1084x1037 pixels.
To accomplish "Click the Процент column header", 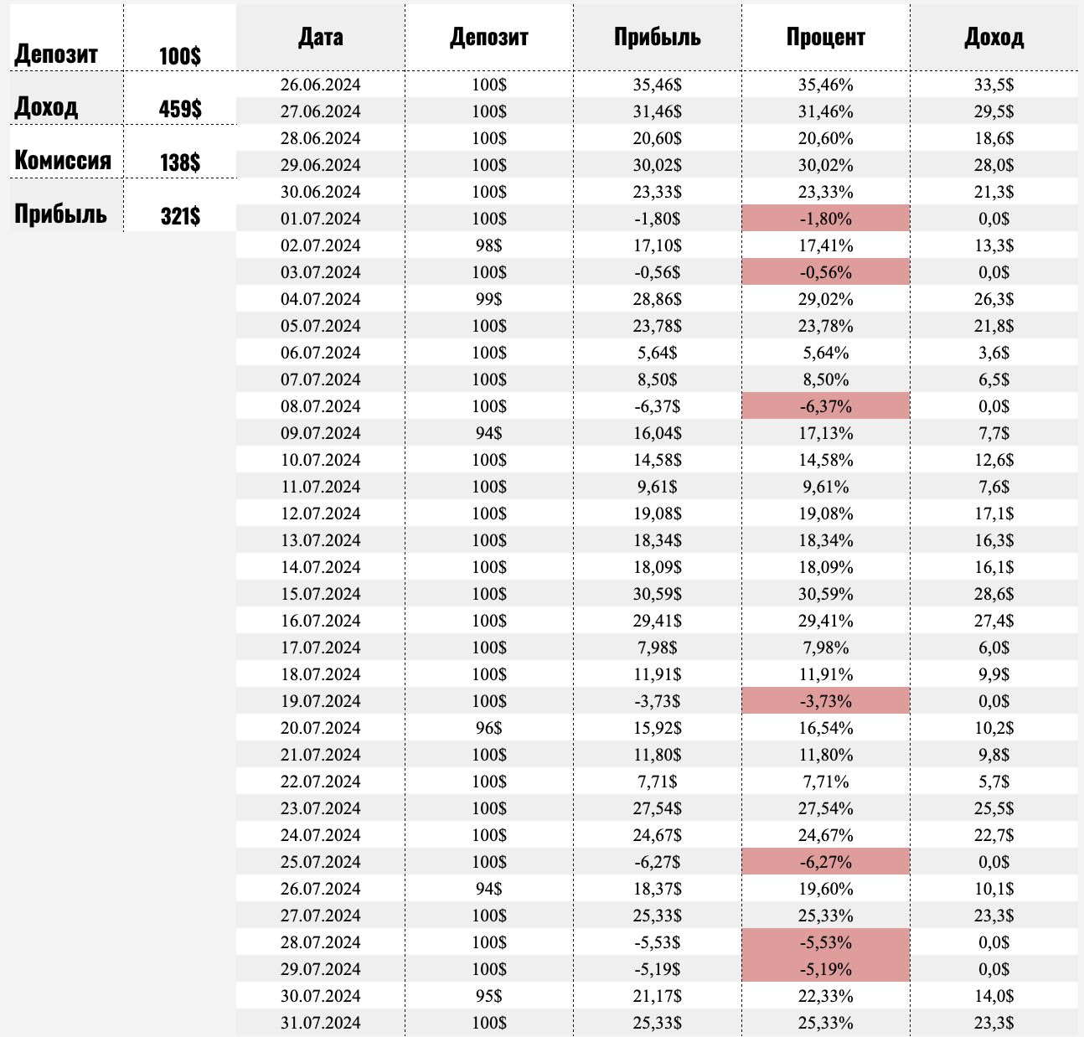I will [825, 37].
